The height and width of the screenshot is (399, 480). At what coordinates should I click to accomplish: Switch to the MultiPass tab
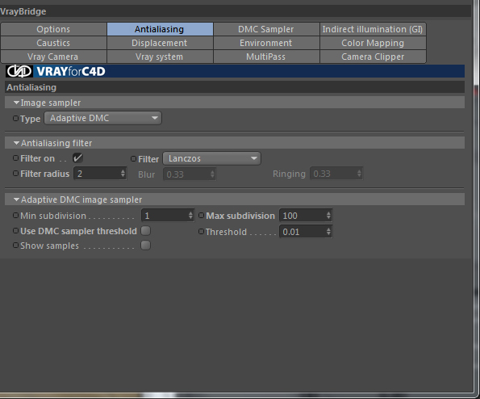click(x=265, y=57)
